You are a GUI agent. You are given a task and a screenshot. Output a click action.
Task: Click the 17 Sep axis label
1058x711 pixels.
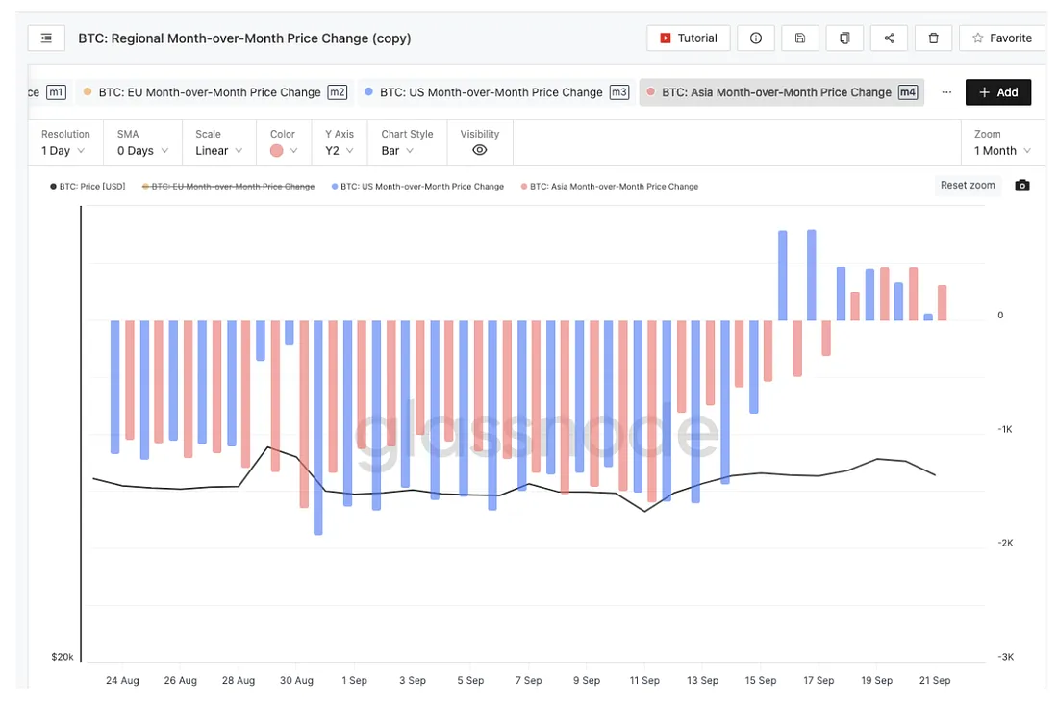tap(819, 680)
